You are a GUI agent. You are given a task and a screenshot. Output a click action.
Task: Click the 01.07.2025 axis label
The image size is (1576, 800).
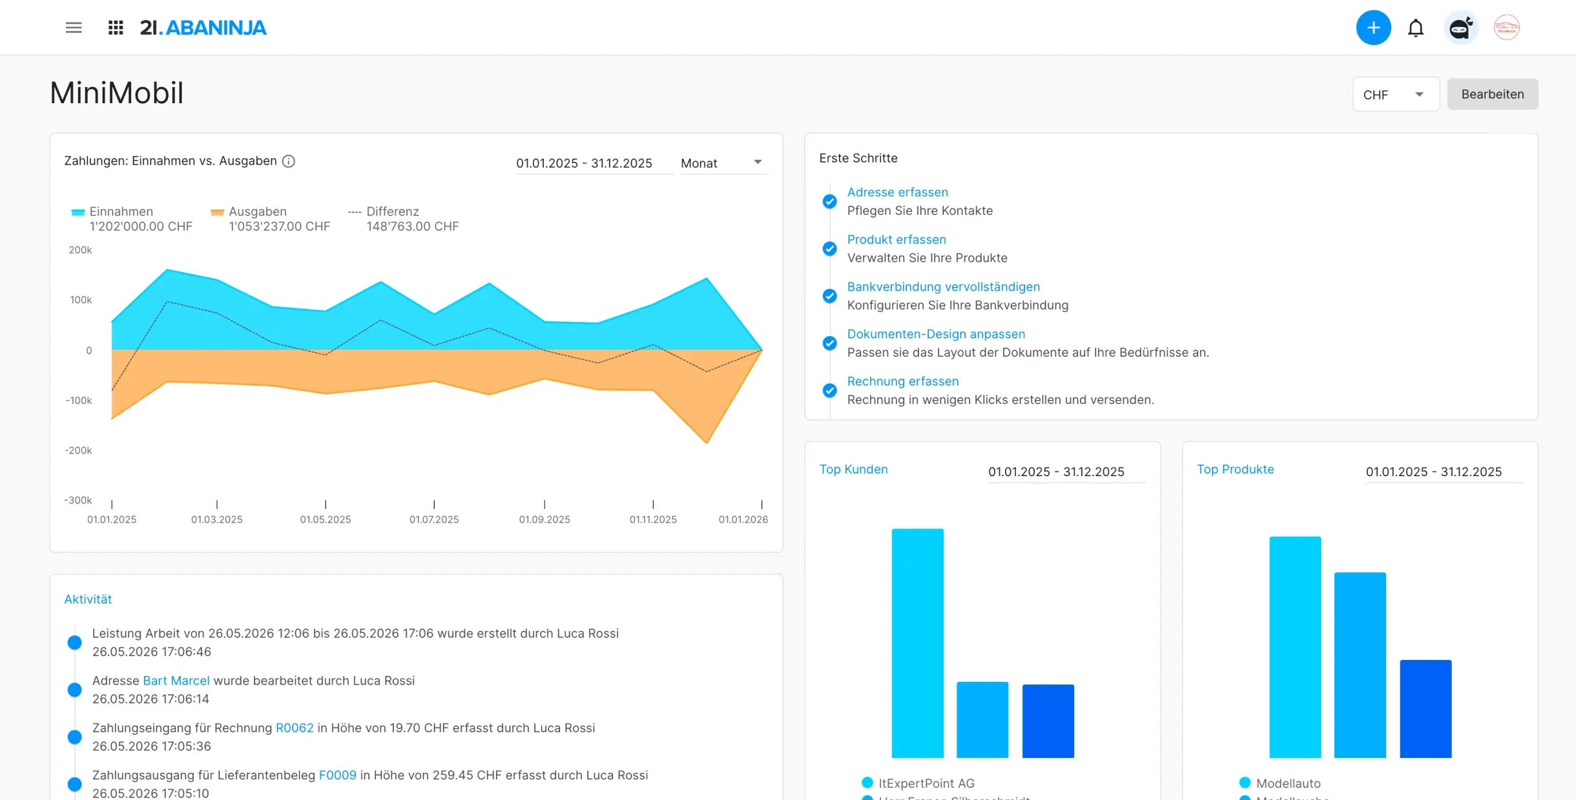(x=434, y=519)
